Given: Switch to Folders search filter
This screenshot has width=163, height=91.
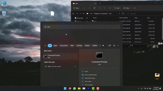Looking at the screenshot, I should coord(95,45).
